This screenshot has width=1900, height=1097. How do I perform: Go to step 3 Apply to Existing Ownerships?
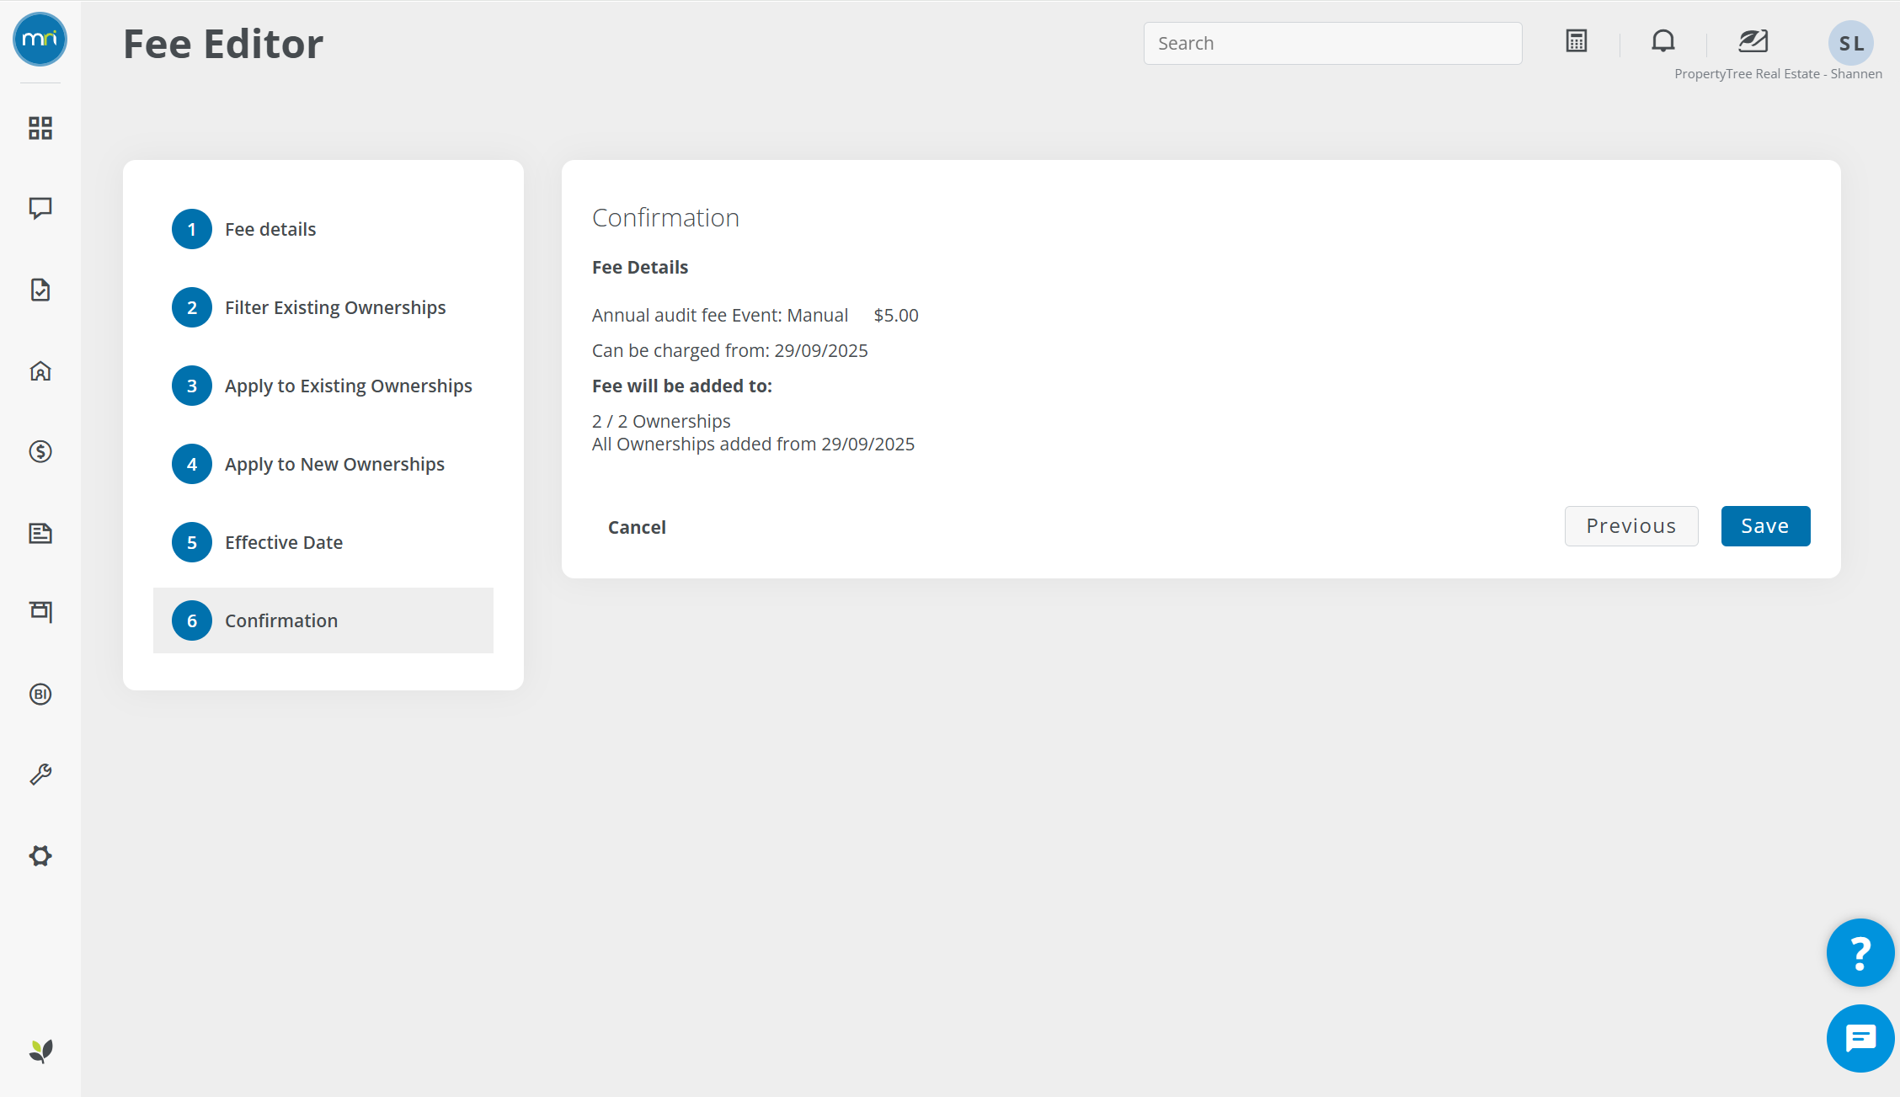(323, 386)
